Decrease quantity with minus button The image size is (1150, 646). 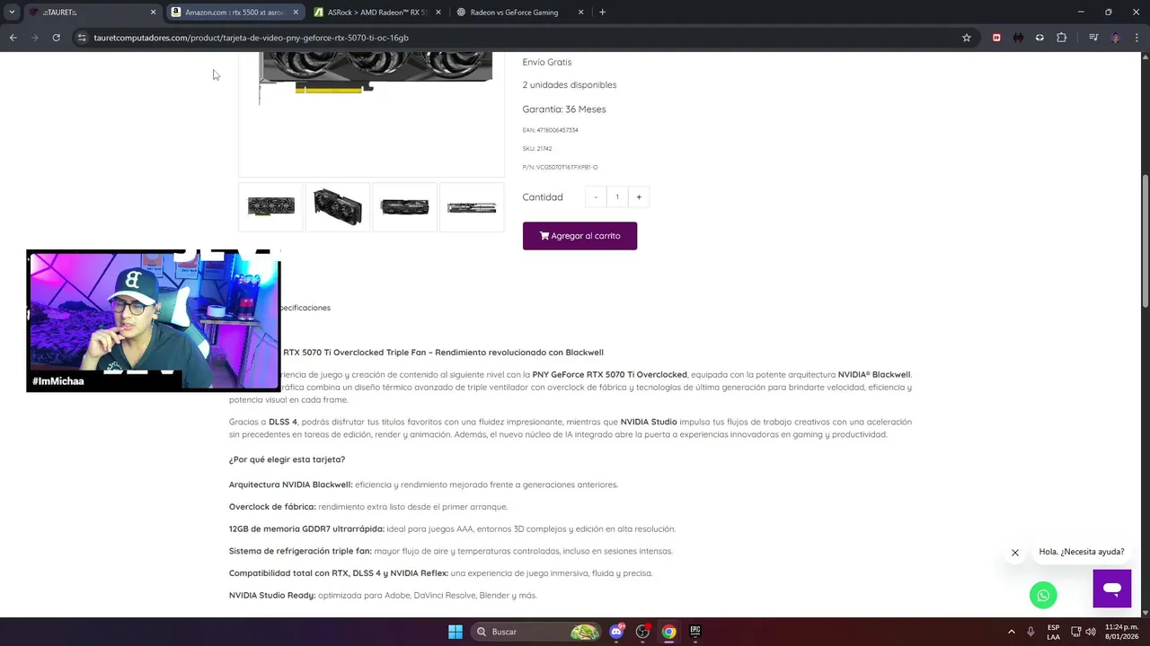click(596, 197)
